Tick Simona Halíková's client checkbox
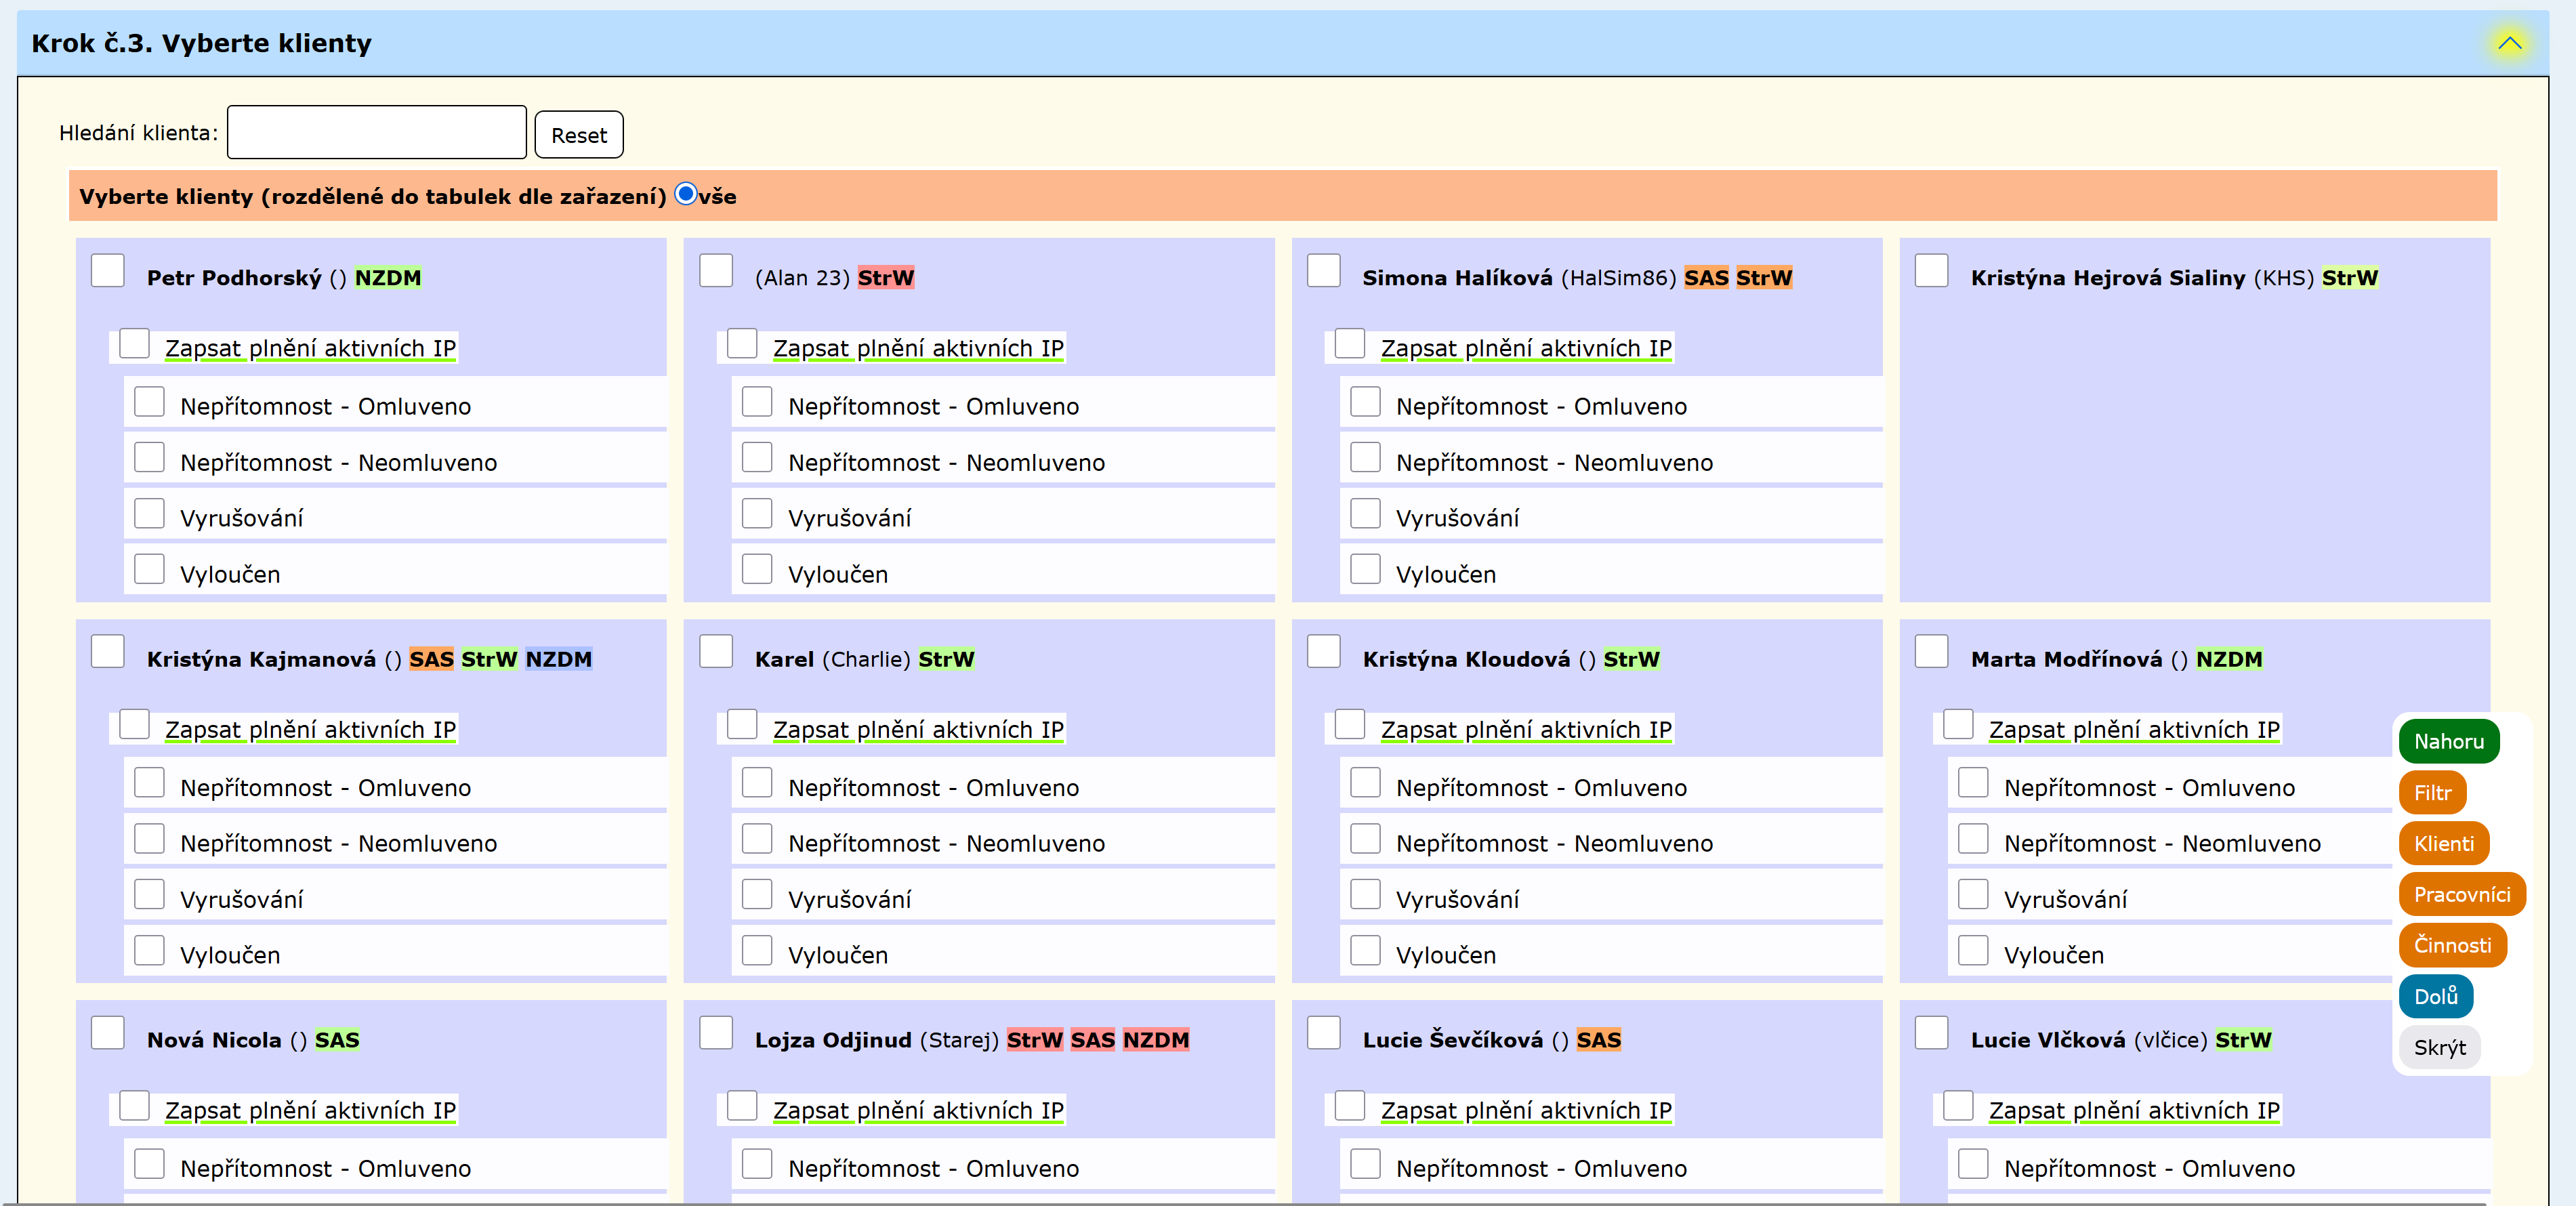Viewport: 2576px width, 1206px height. pos(1323,271)
